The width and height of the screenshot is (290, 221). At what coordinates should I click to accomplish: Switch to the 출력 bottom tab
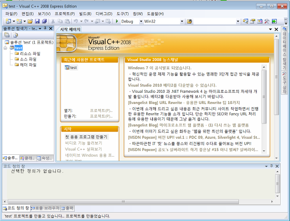click(x=67, y=208)
